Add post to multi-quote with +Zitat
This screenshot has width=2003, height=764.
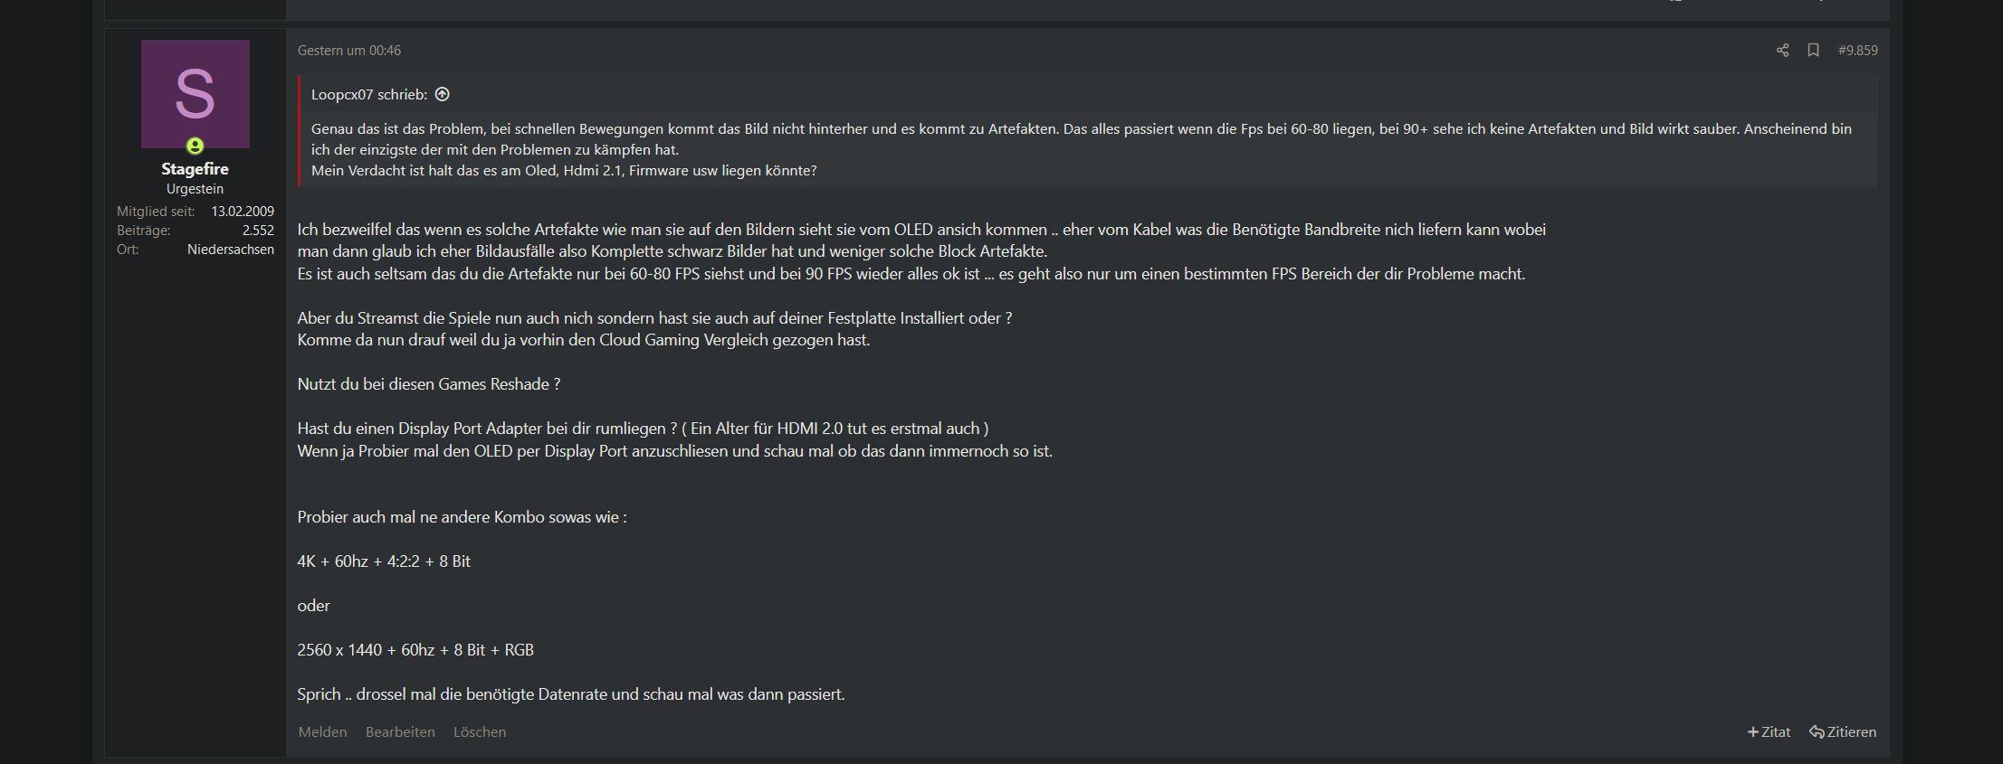(1769, 732)
